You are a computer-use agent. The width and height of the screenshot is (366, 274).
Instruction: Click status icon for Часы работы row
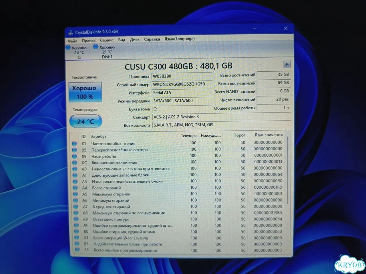pyautogui.click(x=75, y=156)
